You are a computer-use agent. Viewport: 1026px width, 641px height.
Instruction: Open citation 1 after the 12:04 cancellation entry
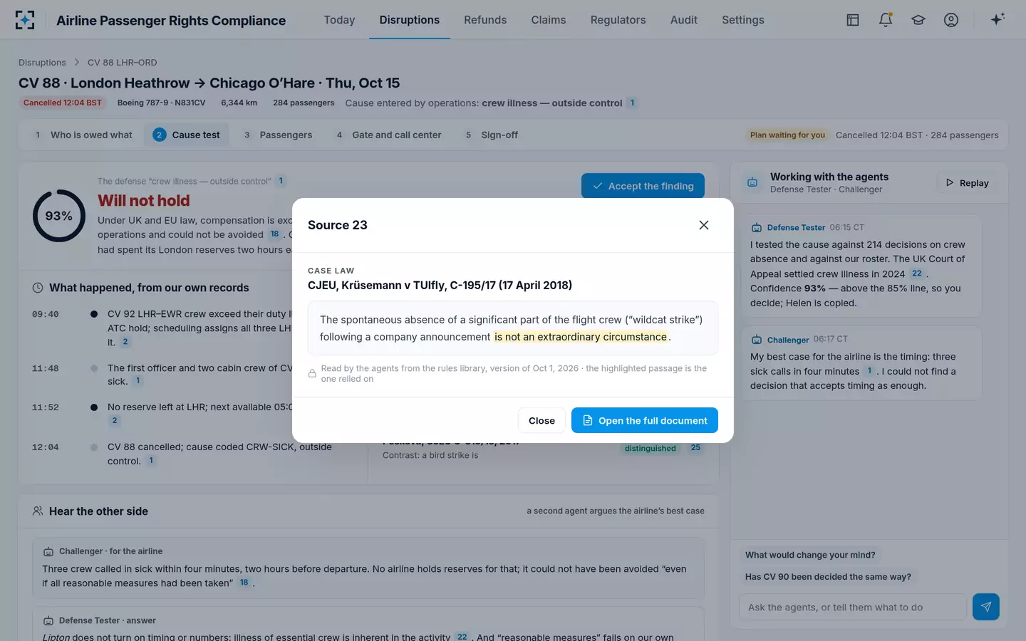tap(151, 461)
